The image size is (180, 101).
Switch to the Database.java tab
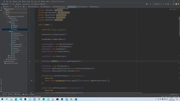95,7
